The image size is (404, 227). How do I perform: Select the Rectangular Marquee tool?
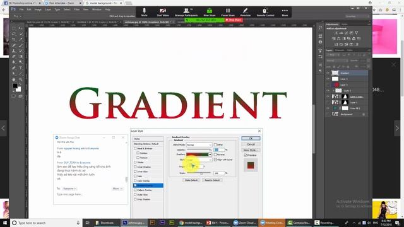[14, 28]
